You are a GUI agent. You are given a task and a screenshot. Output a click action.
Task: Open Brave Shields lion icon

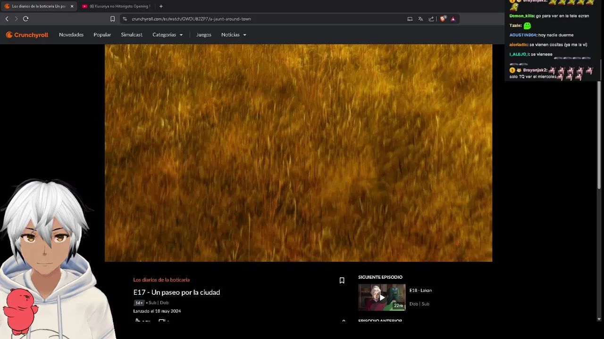tap(443, 19)
